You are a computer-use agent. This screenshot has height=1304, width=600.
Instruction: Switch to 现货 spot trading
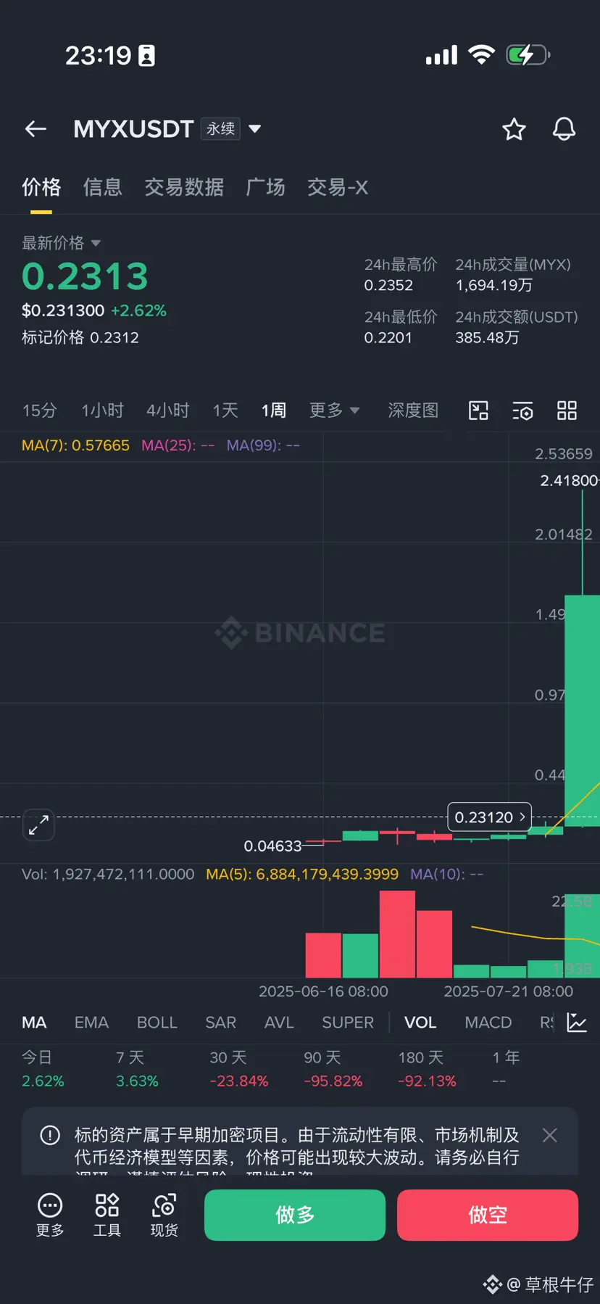(x=164, y=1215)
